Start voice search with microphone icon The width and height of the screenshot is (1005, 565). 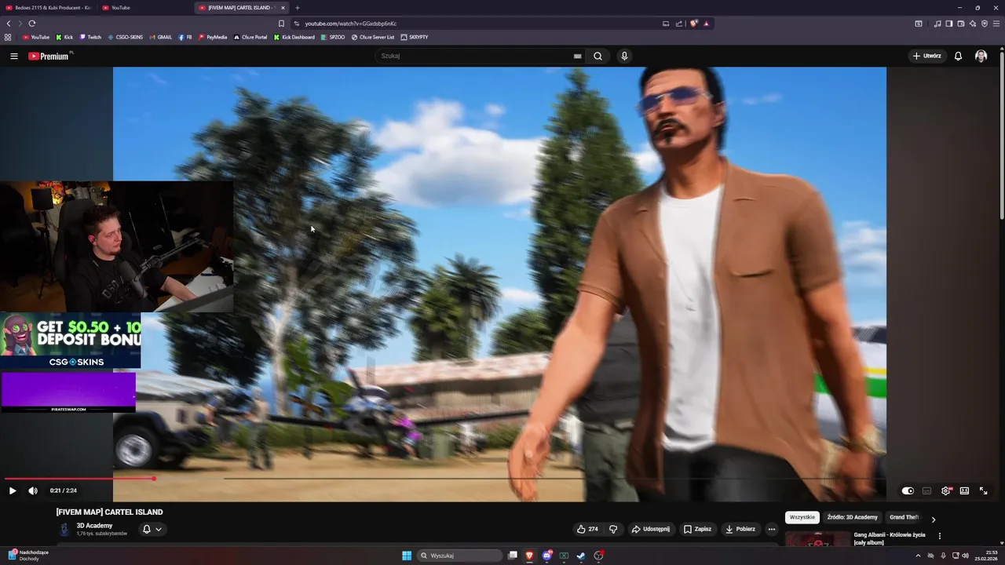(624, 56)
